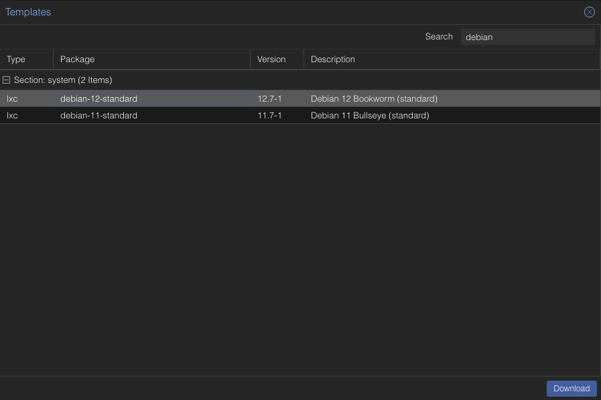The image size is (601, 400).
Task: Click lxc type in the Debian 12 row
Action: click(12, 99)
